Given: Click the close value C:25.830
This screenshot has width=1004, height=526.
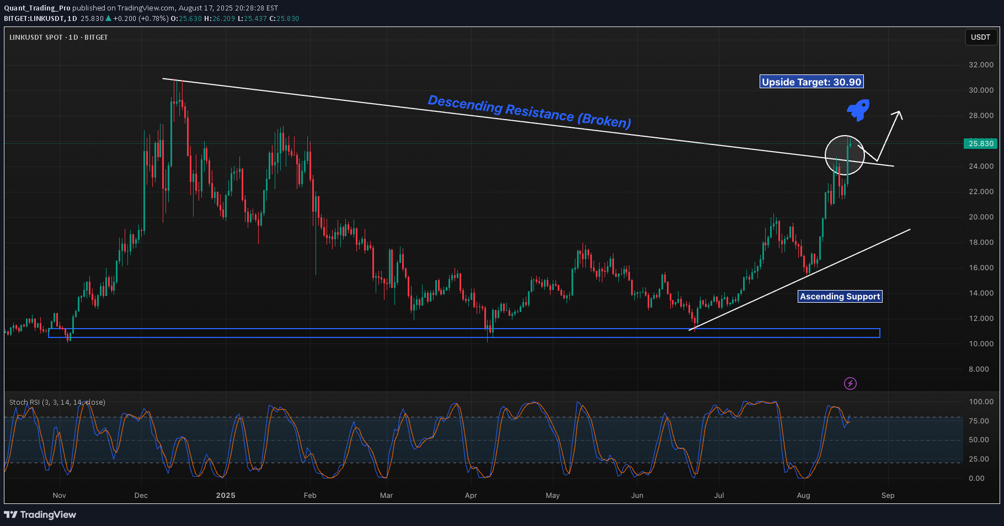Looking at the screenshot, I should [x=284, y=18].
